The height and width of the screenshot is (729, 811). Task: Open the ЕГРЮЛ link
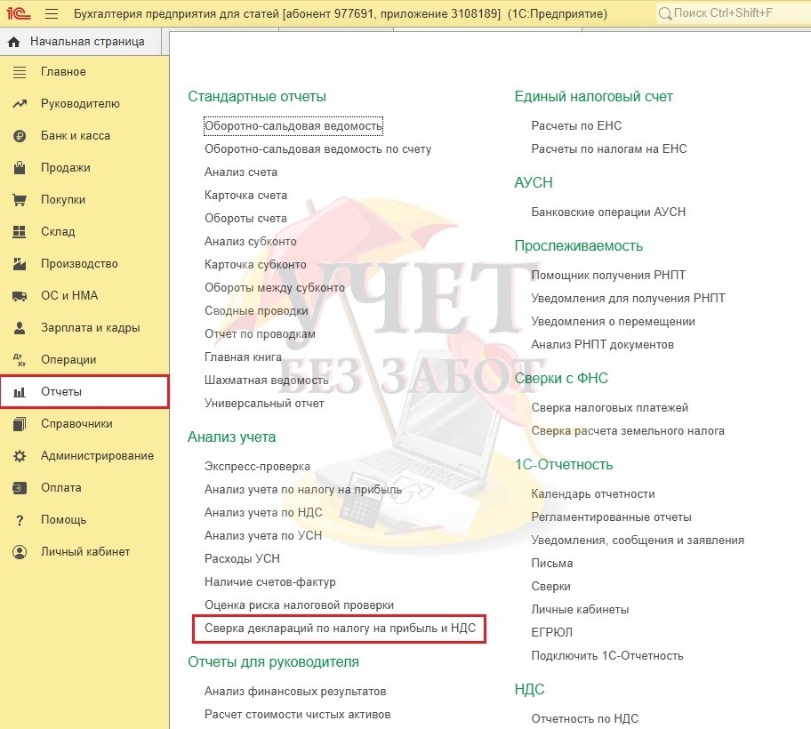pos(552,633)
